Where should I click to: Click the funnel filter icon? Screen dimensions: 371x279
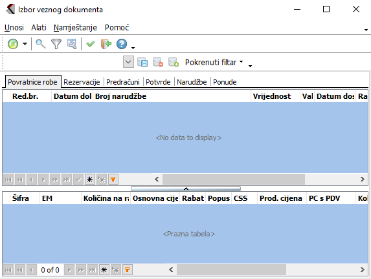point(56,44)
